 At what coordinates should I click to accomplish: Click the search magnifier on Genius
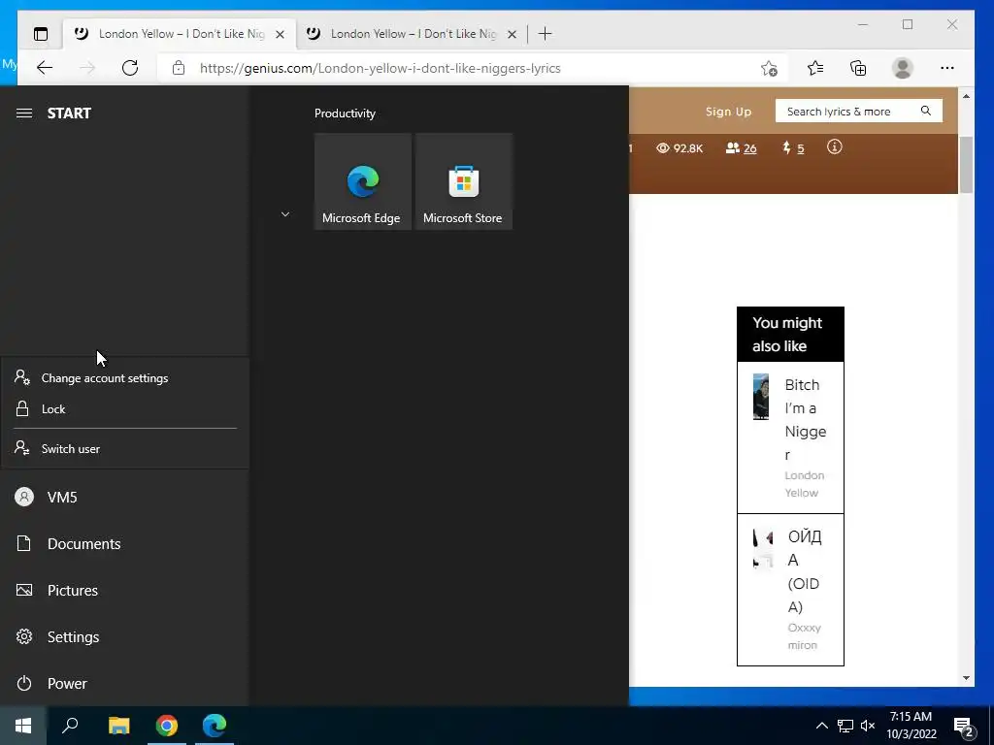[x=925, y=111]
